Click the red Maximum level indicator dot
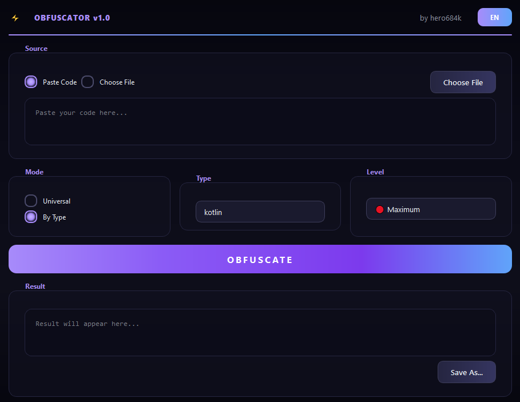Viewport: 520px width, 402px height. 380,209
